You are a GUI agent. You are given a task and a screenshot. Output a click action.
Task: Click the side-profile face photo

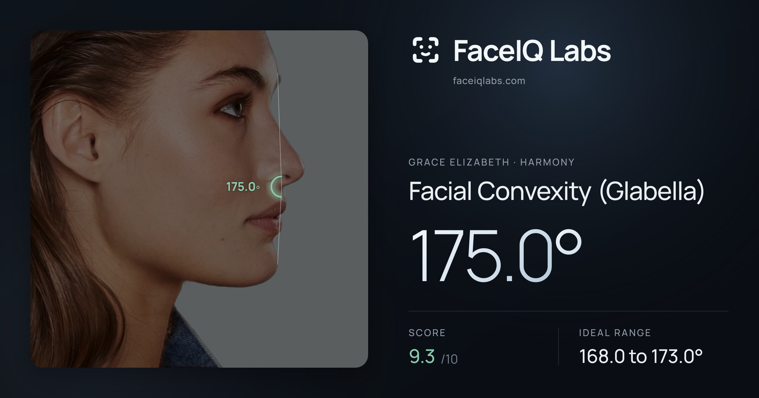199,199
